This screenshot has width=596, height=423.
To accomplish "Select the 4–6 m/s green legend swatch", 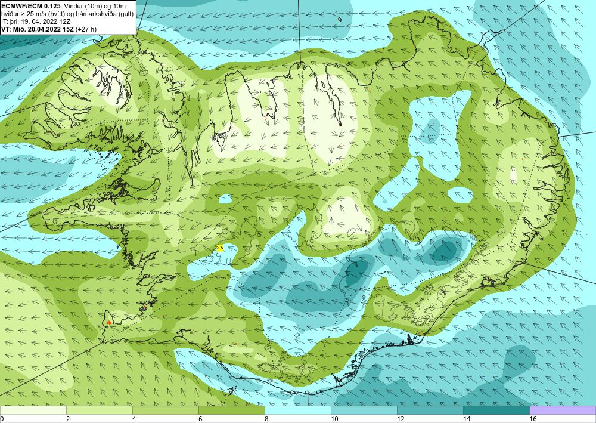I will [x=165, y=410].
